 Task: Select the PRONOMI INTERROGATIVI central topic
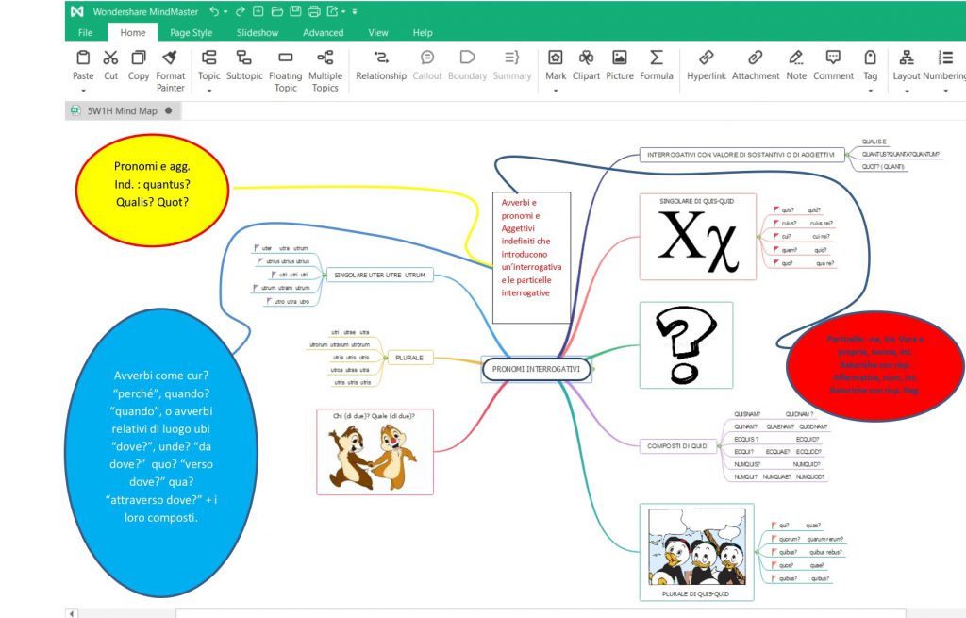(x=537, y=369)
